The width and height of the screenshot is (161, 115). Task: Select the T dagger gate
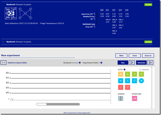128,87
